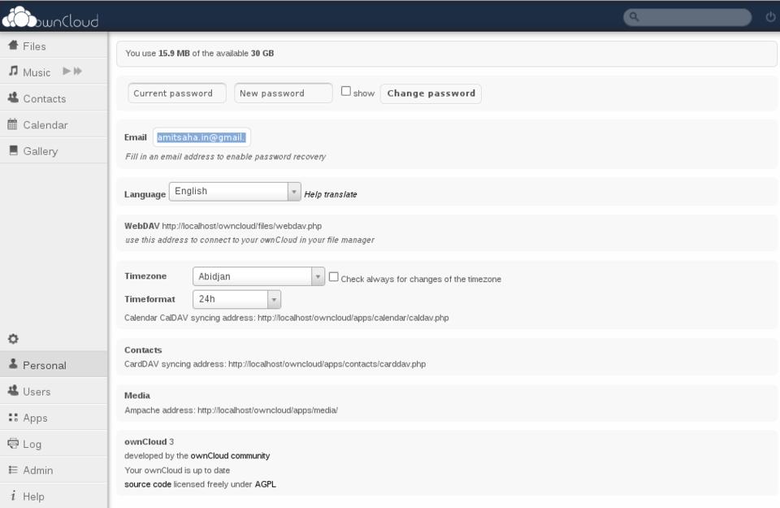780x508 pixels.
Task: Click the WebDAV address http://localhost/owncloud/files/webdav.php
Action: 242,226
